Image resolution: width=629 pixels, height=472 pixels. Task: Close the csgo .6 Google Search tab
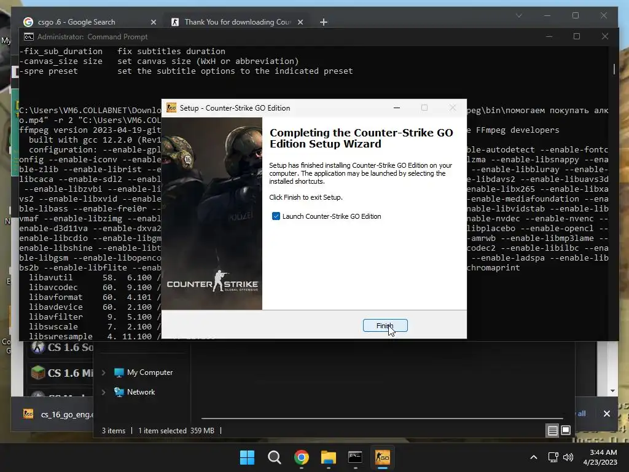(153, 22)
